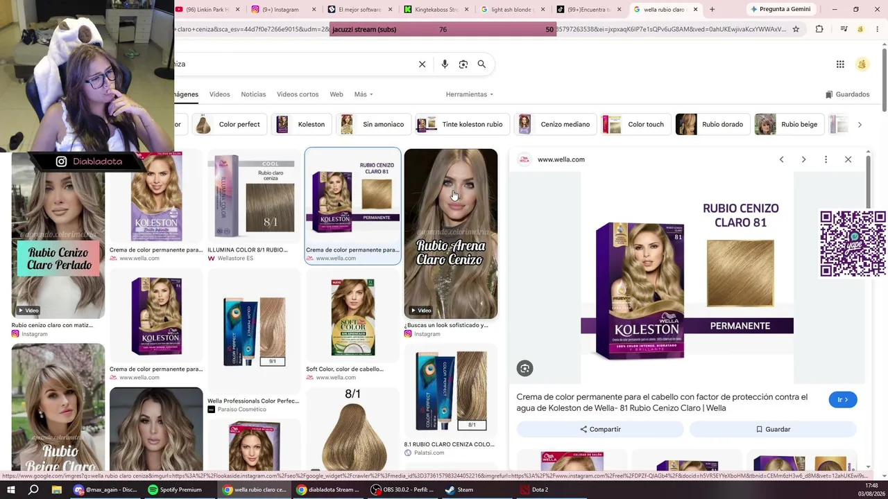This screenshot has width=888, height=499.
Task: Open the Rubio Arena Claro Cenizo video thumbnail
Action: (x=451, y=234)
